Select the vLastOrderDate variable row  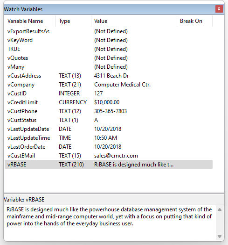pyautogui.click(x=109, y=147)
